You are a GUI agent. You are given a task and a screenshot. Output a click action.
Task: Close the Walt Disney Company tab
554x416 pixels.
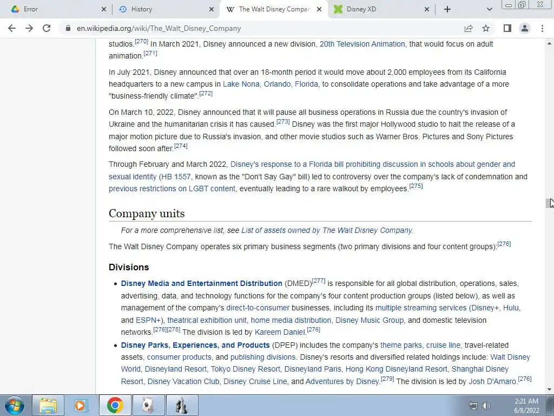point(319,9)
